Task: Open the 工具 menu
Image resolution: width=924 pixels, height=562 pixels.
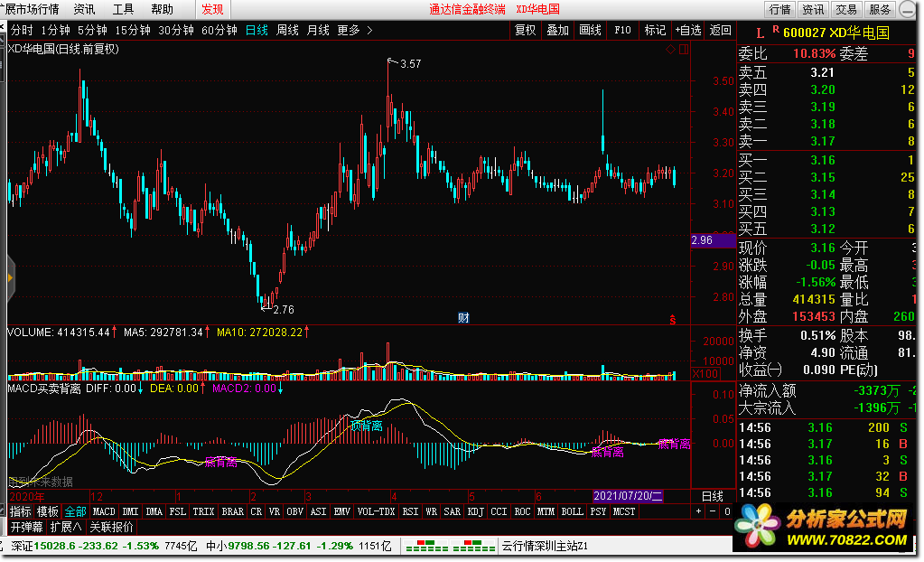Action: coord(123,9)
